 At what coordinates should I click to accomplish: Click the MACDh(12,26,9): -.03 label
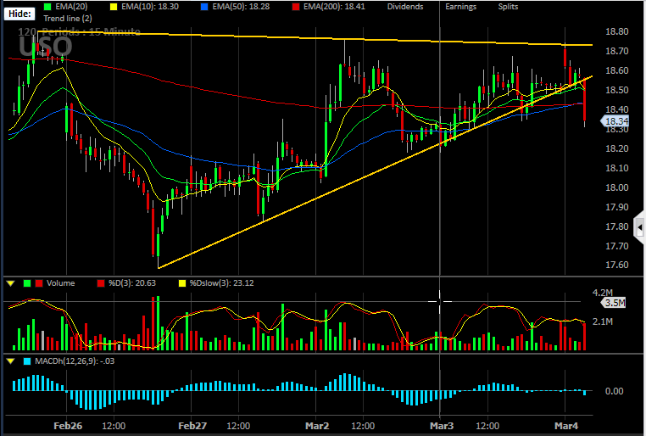click(75, 361)
